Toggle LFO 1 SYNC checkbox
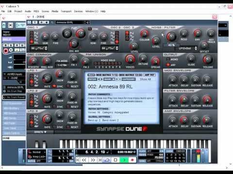233x174 pixels. pos(54,86)
